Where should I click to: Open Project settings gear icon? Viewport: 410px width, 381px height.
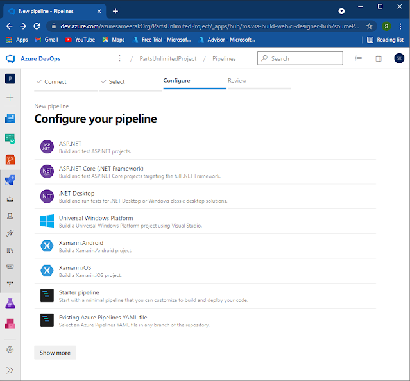10,350
